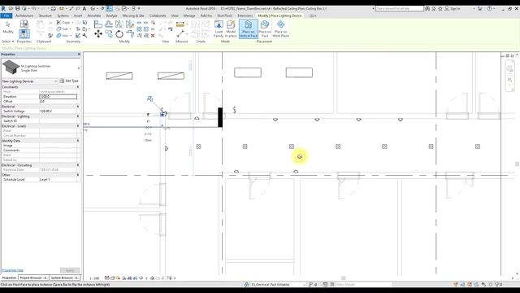Open the Architecture ribbon tab
The height and width of the screenshot is (293, 520).
pos(24,15)
